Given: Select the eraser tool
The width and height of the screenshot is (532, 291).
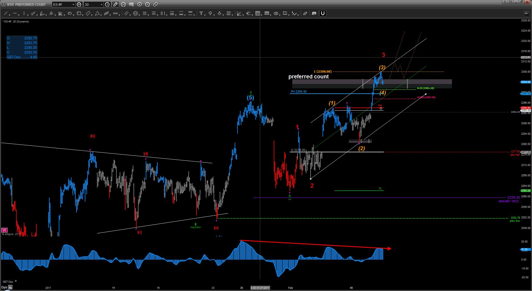Looking at the screenshot, I should point(305,13).
